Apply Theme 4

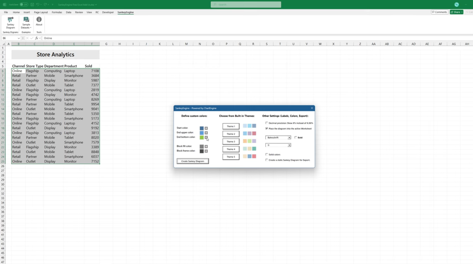tap(231, 149)
